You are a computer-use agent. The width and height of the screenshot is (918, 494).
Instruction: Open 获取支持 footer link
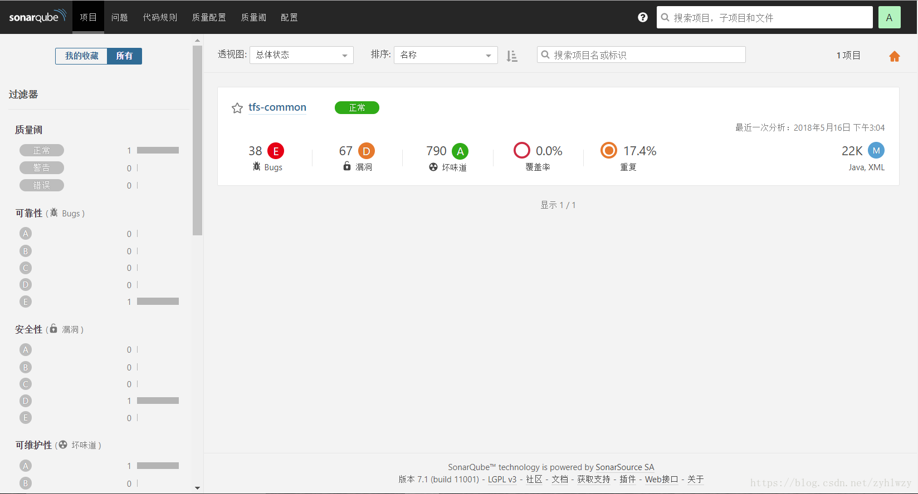click(x=594, y=479)
